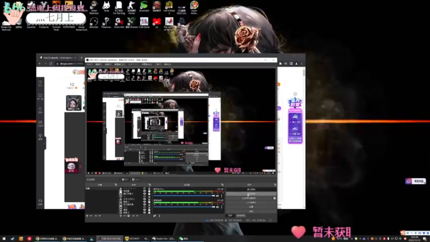Open OBS 停靠窗口 menu
The image size is (430, 242).
pos(119,64)
